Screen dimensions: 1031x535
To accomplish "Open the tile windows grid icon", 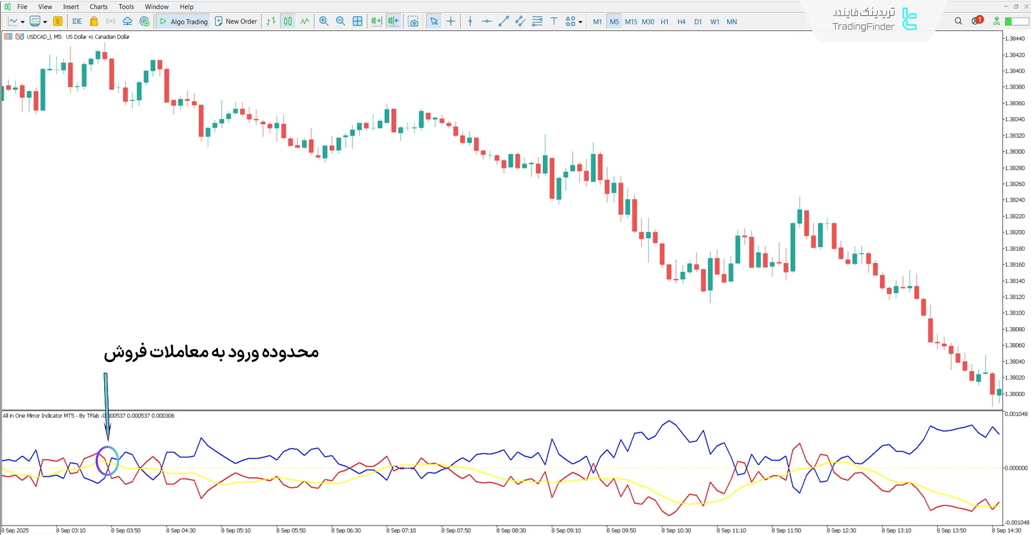I will point(357,21).
